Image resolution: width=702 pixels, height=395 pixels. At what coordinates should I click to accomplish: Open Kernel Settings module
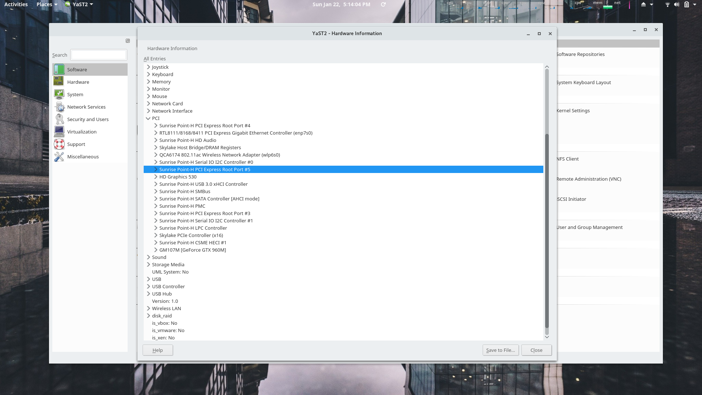click(x=573, y=110)
